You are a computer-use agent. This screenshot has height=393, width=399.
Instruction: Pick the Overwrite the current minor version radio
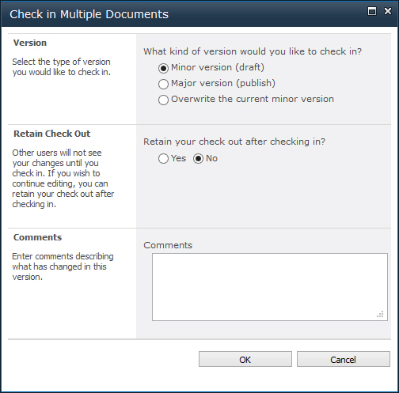163,100
